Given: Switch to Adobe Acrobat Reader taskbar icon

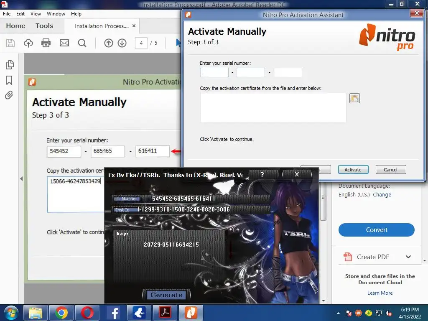Looking at the screenshot, I should 165,313.
